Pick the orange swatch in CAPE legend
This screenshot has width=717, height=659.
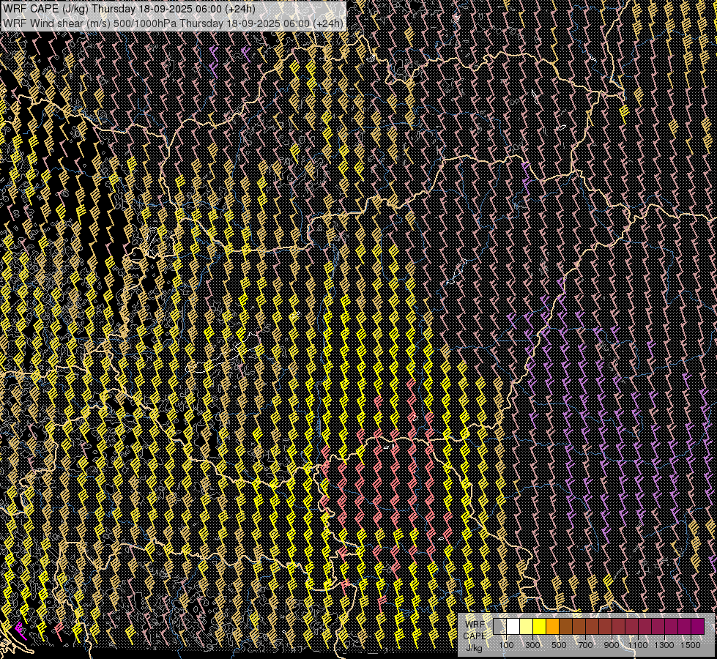point(553,626)
